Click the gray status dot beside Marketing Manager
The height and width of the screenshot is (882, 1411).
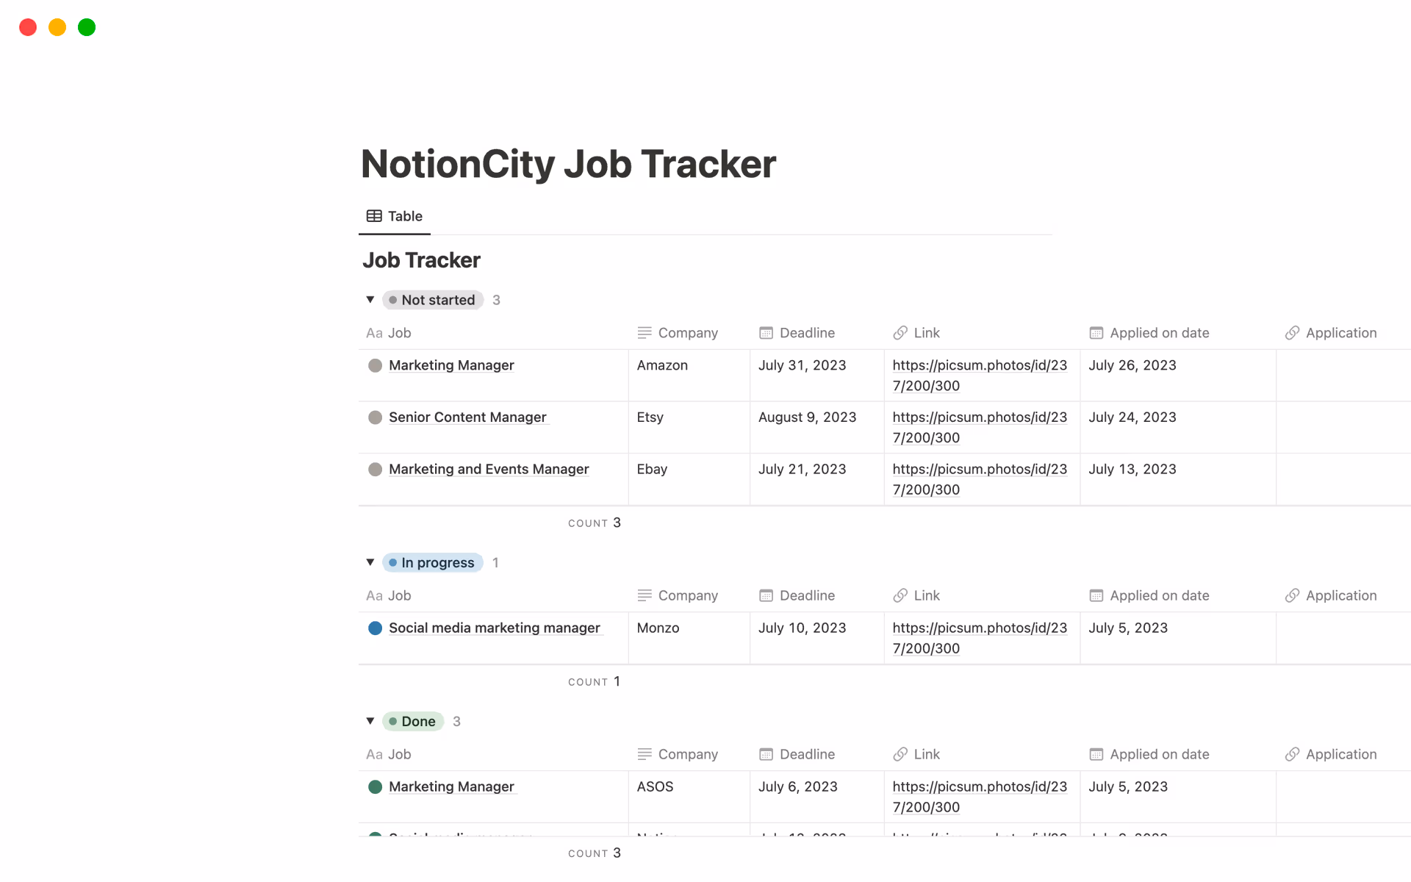[x=375, y=365]
